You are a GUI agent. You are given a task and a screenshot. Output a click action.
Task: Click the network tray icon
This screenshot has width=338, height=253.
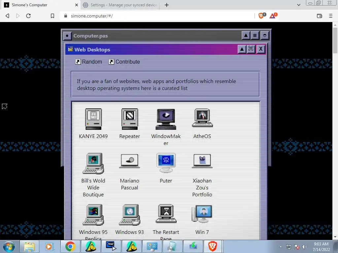288,247
